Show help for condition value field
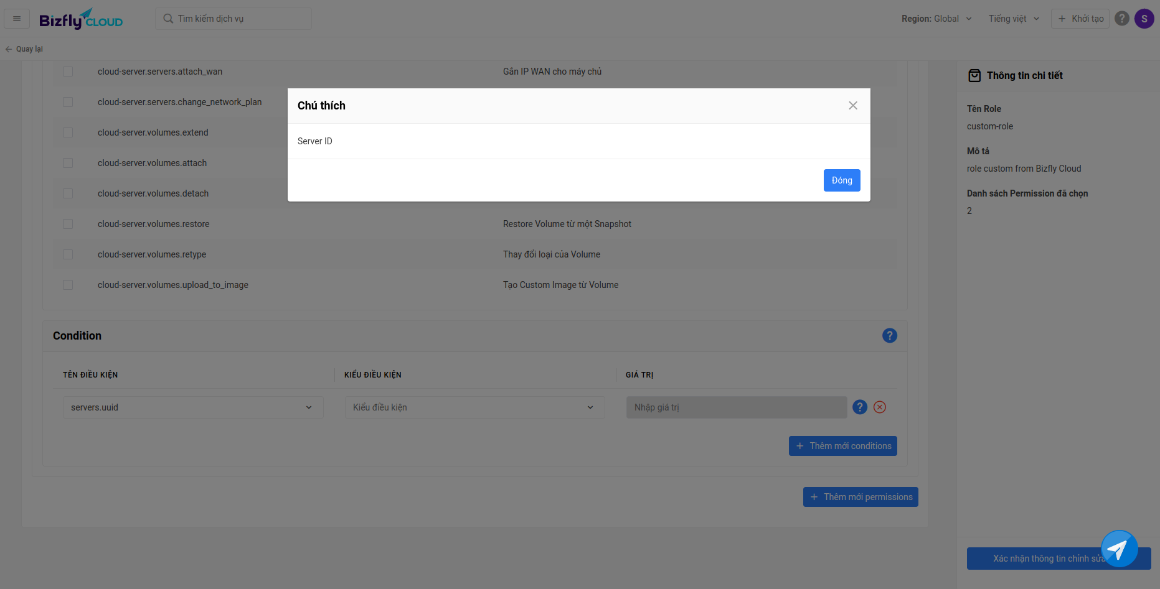The image size is (1160, 589). [x=859, y=407]
